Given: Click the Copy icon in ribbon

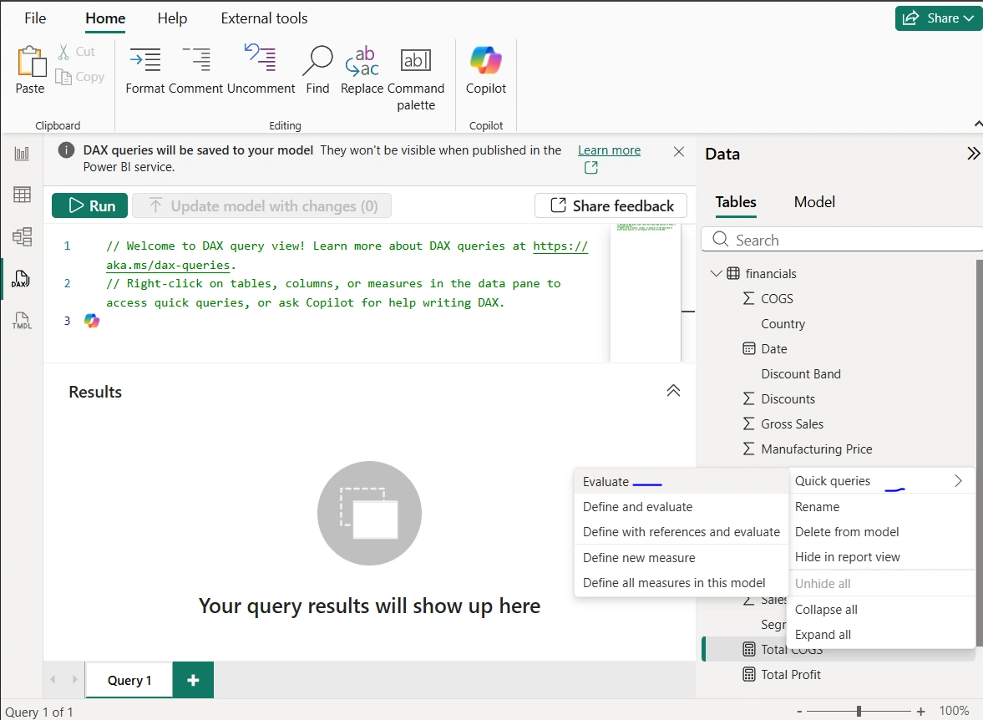Looking at the screenshot, I should point(63,77).
